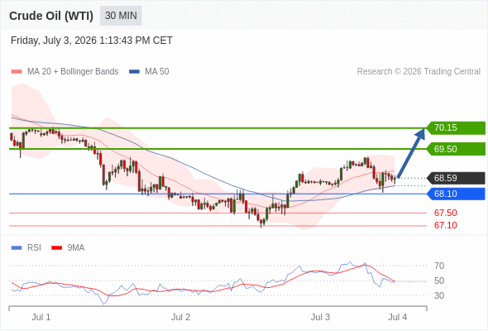
Task: Click the 'Research © 2026 Trading Central' credit
Action: (419, 72)
